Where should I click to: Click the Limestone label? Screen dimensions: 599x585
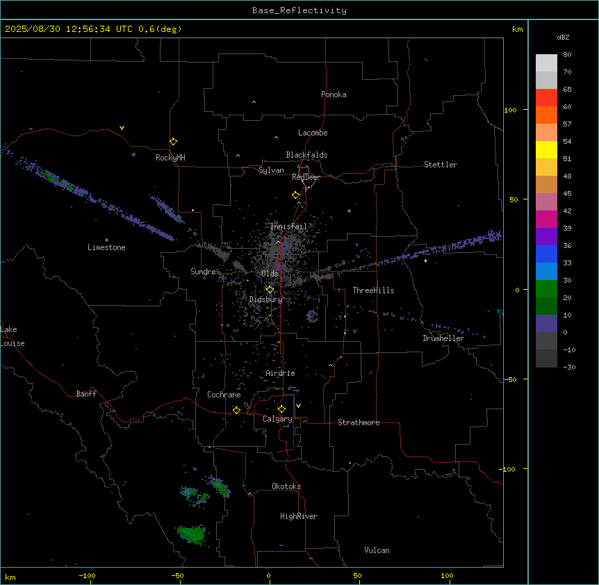tap(106, 247)
